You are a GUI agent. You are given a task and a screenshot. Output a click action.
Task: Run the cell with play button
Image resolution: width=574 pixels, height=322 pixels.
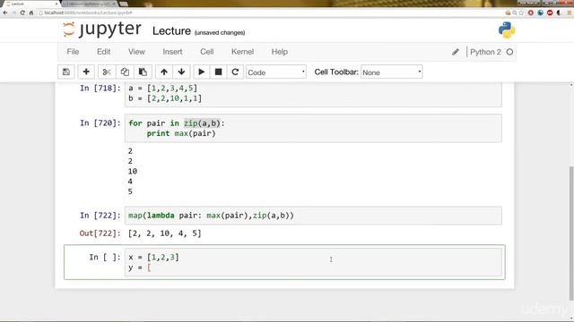[x=201, y=72]
